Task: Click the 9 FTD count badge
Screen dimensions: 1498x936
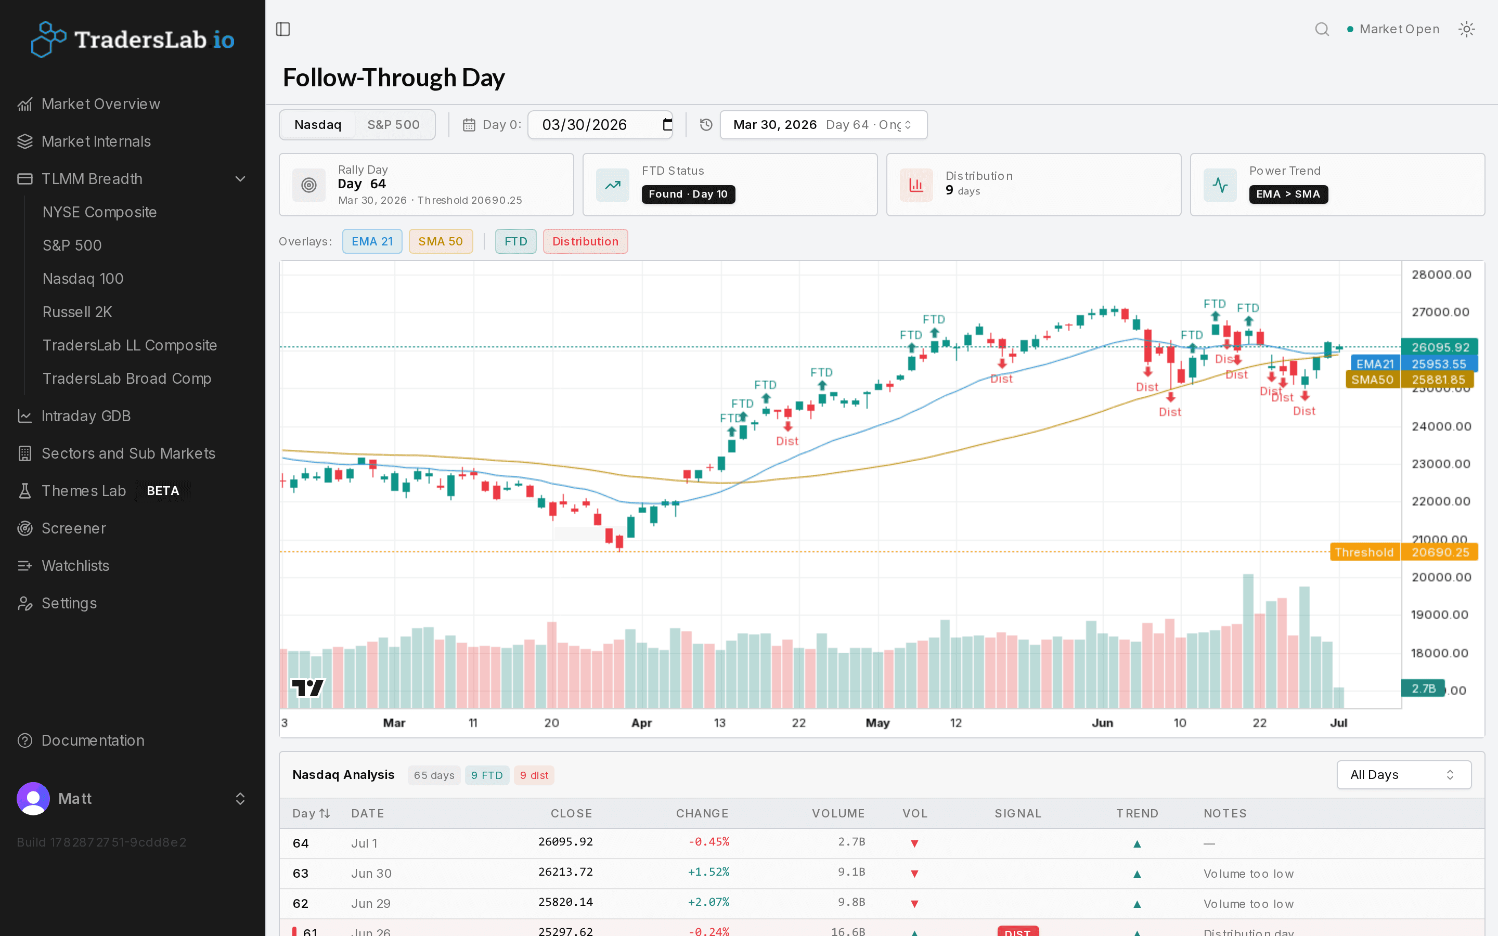Action: coord(487,775)
